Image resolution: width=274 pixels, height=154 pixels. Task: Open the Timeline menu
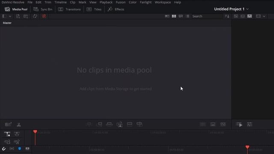coord(60,2)
